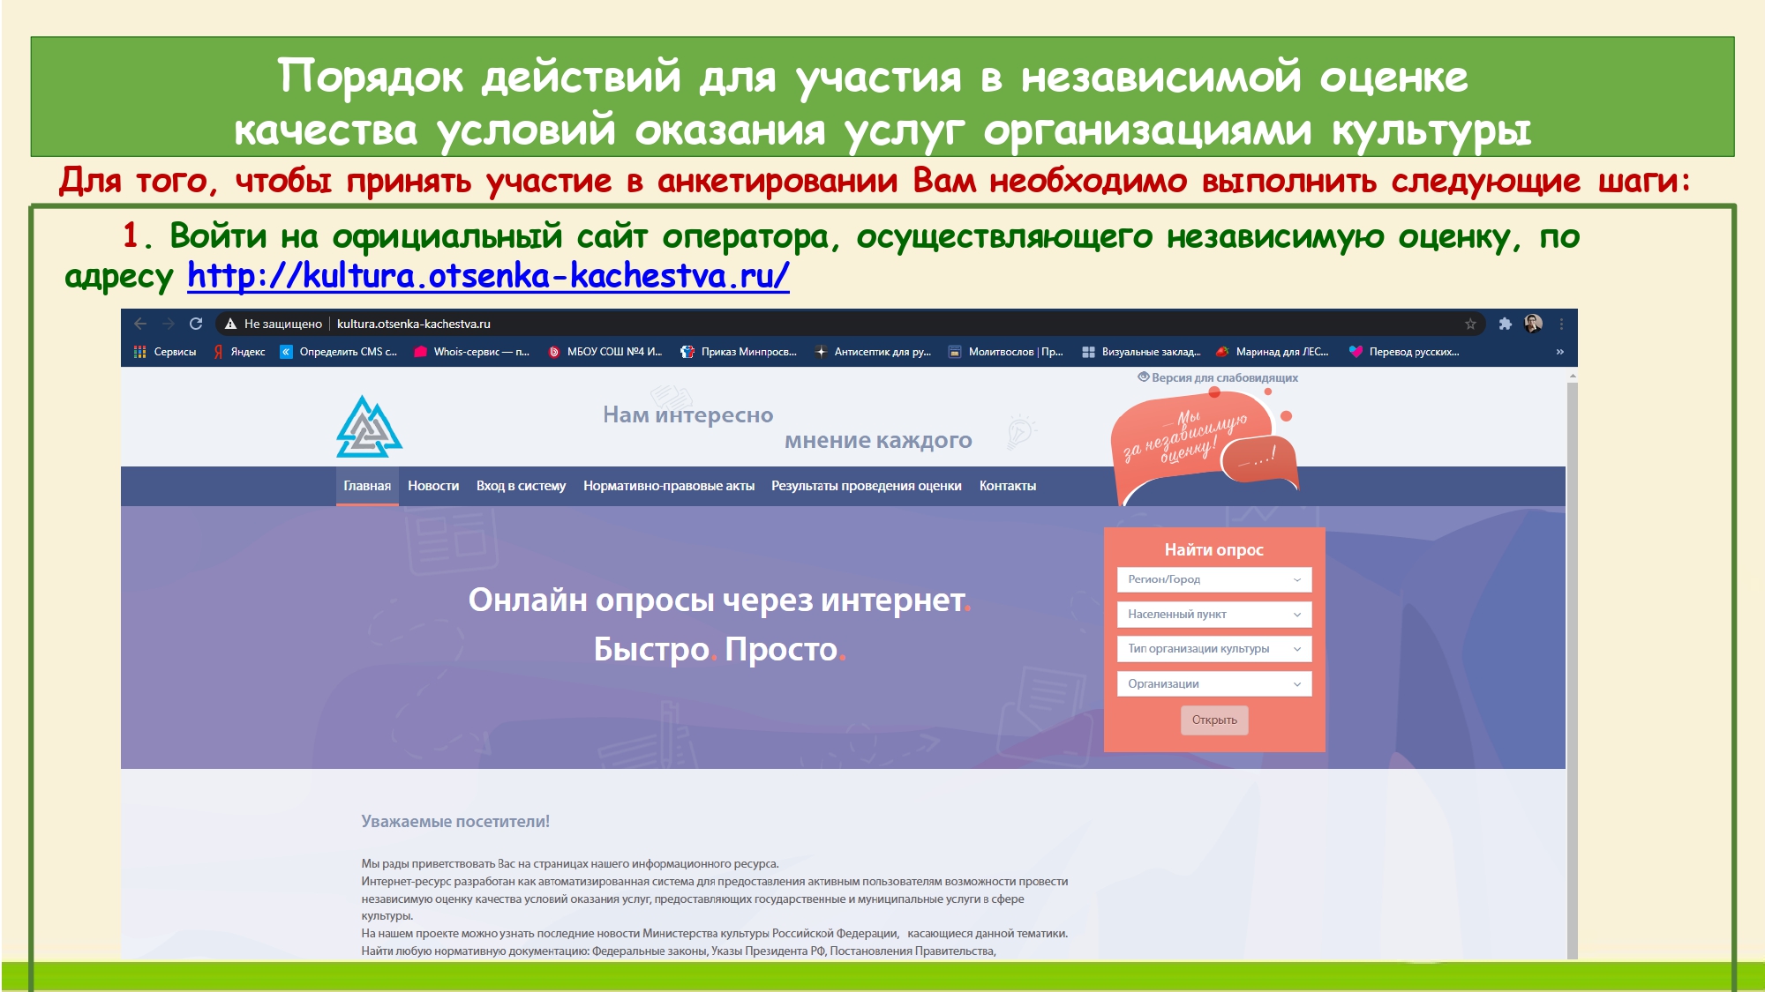Click the browser forward arrow
1765x992 pixels.
pyautogui.click(x=169, y=324)
